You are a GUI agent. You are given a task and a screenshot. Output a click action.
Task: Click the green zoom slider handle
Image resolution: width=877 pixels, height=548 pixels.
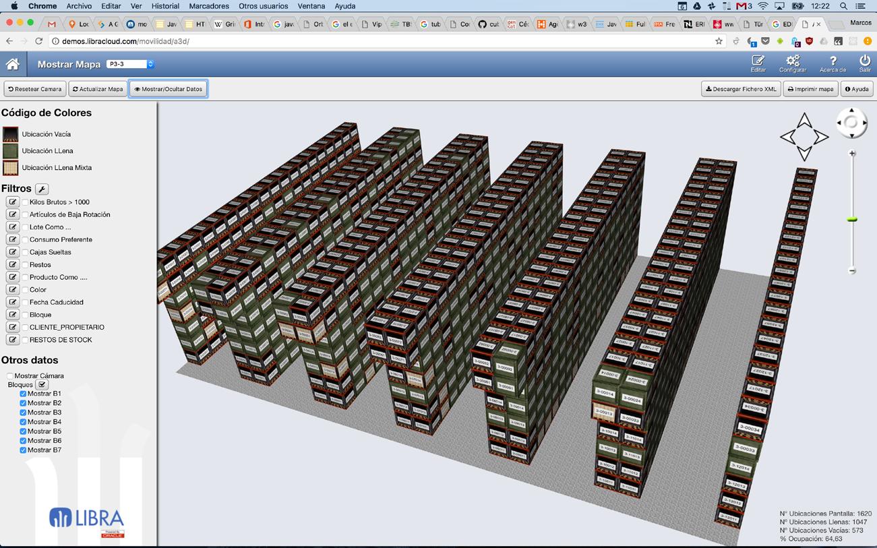coord(852,220)
